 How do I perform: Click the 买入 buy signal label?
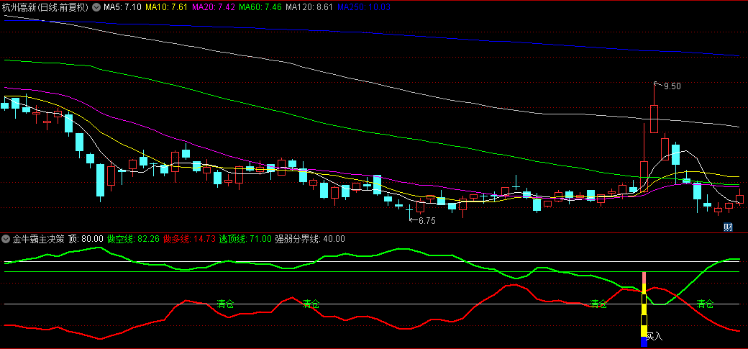(654, 337)
